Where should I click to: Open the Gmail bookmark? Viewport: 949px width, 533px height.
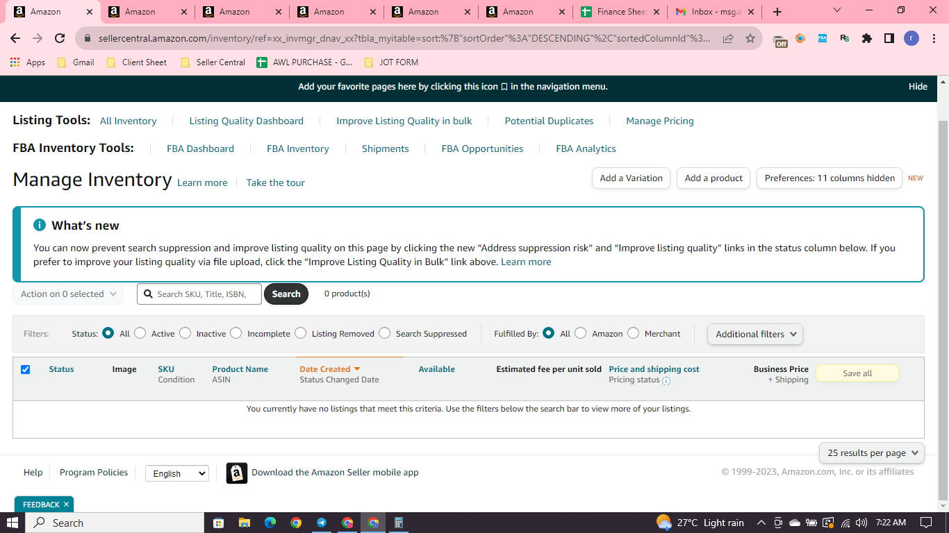[76, 62]
